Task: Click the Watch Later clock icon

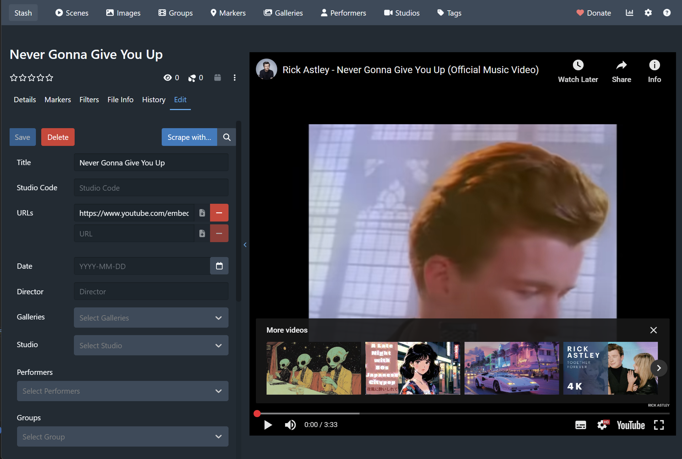Action: pos(578,65)
